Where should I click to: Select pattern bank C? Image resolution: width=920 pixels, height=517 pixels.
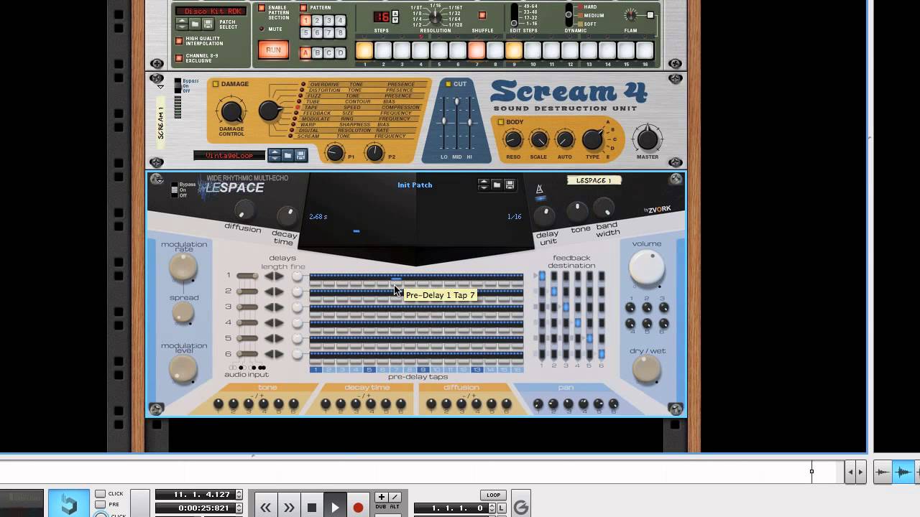tap(328, 52)
